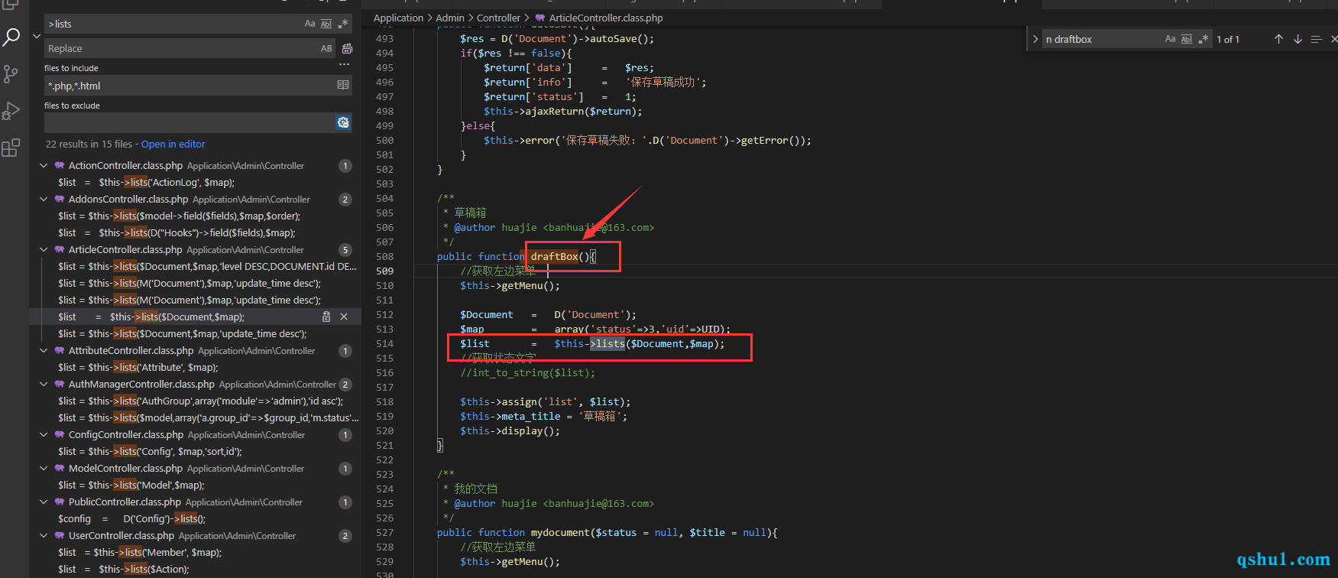Image resolution: width=1338 pixels, height=578 pixels.
Task: Open result lists('Model',$map)
Action: pos(131,485)
